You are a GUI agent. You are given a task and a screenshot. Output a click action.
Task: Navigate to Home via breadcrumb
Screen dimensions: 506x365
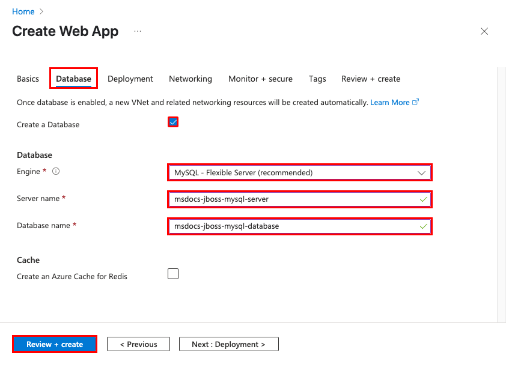pos(23,11)
